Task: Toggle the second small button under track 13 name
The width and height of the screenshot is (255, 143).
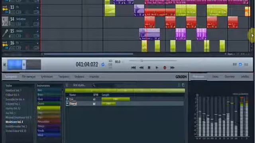Action: [19, 12]
